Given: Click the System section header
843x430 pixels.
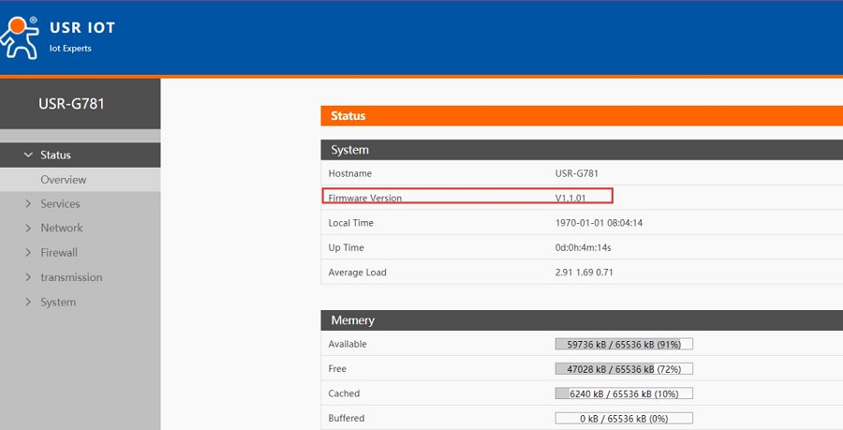Looking at the screenshot, I should [x=582, y=150].
